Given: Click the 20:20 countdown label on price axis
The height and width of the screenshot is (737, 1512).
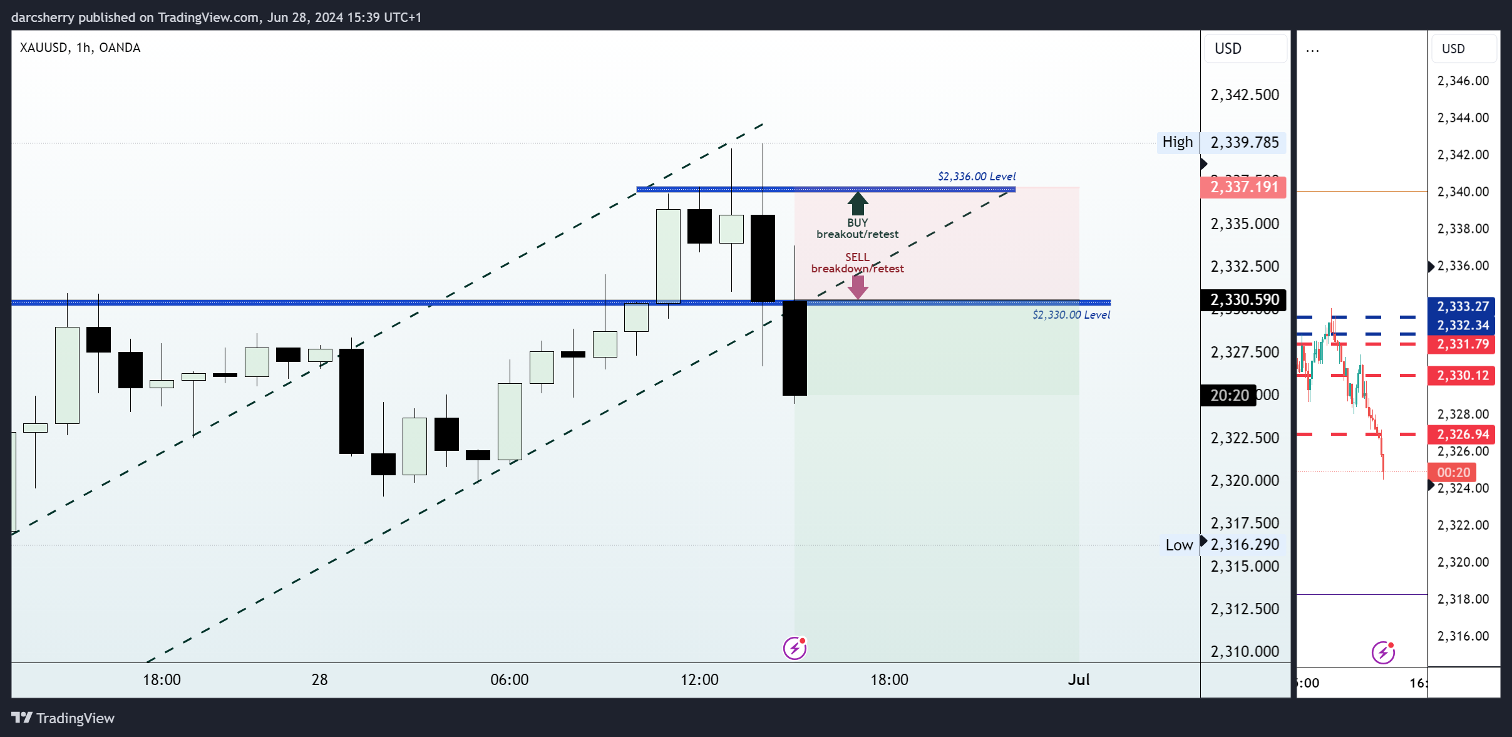Looking at the screenshot, I should pyautogui.click(x=1228, y=395).
